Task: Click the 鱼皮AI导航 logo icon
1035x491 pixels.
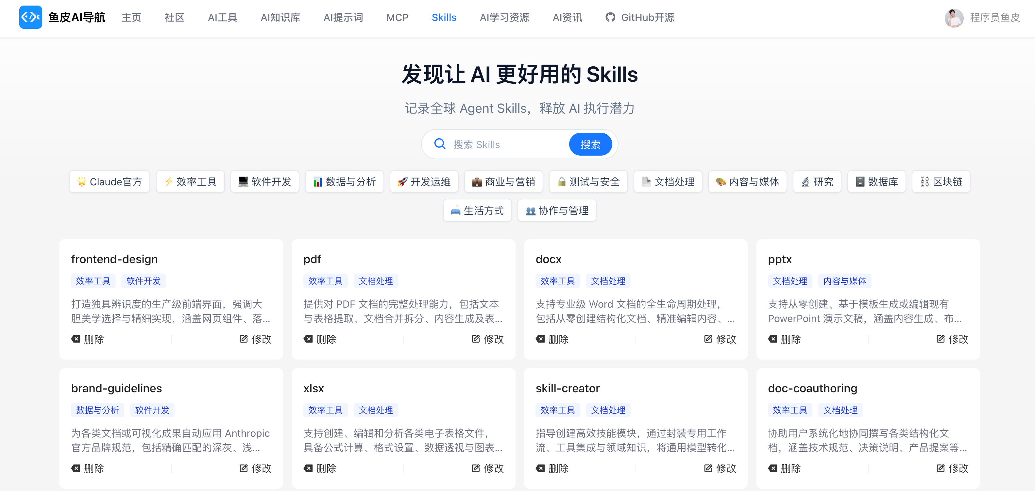Action: coord(30,17)
